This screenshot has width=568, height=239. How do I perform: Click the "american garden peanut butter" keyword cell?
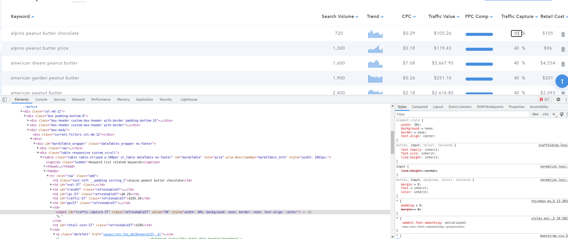tap(45, 78)
